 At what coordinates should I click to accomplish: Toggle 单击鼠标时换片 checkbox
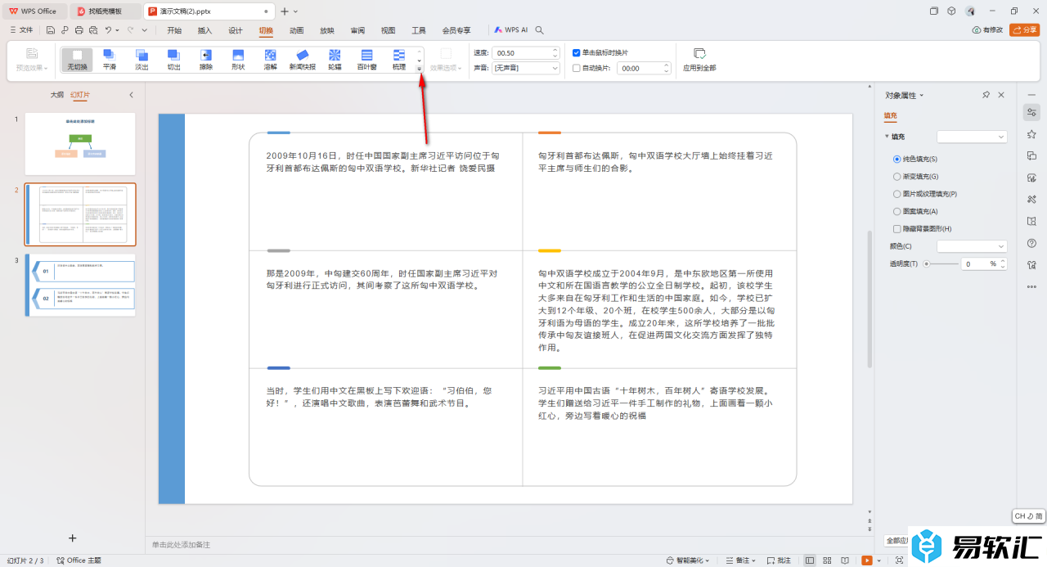click(x=577, y=52)
